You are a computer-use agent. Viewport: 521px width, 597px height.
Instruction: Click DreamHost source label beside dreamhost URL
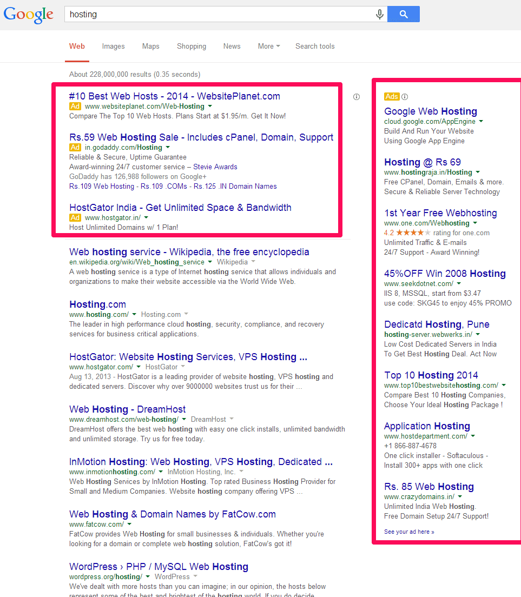click(x=208, y=419)
